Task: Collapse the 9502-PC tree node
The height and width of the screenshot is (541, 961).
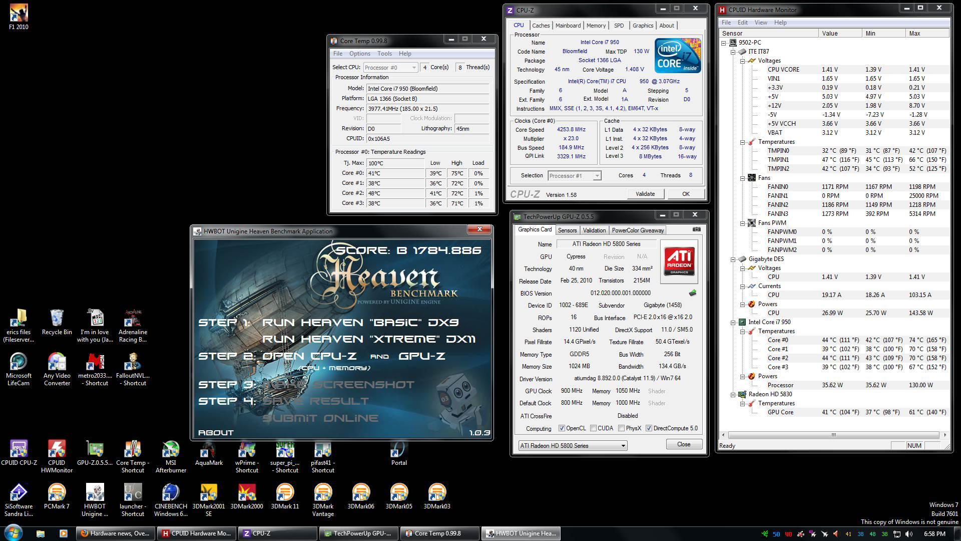Action: (x=724, y=43)
